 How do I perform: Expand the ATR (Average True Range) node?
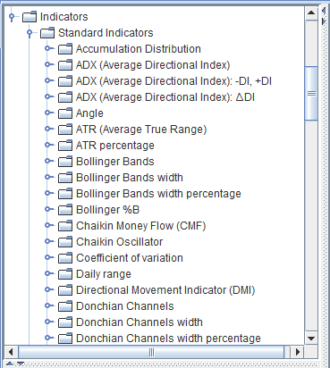click(48, 129)
